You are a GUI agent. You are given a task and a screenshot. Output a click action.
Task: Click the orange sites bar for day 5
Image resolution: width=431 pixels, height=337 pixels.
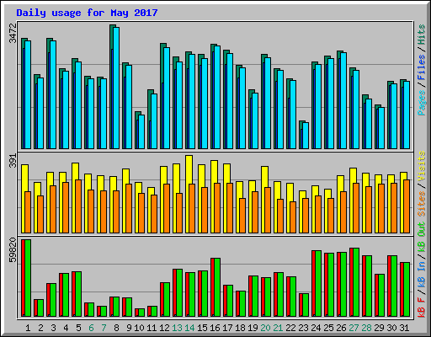(x=78, y=206)
